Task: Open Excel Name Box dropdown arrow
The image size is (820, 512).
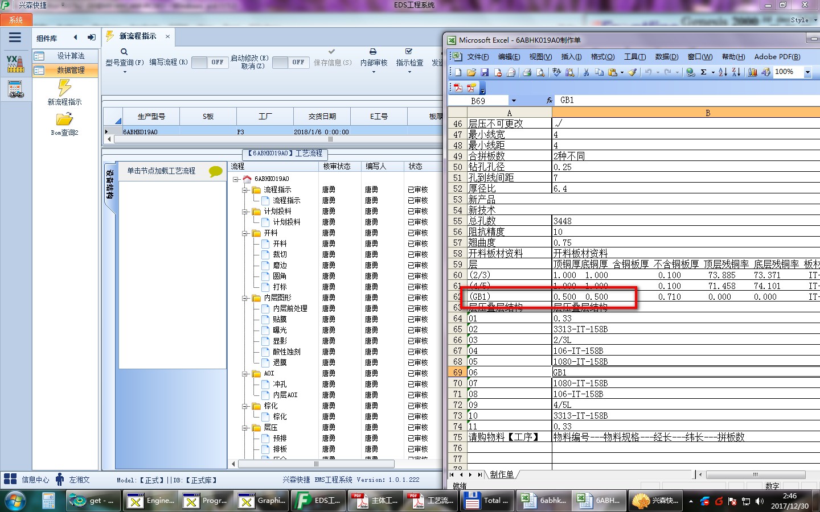Action: click(514, 101)
